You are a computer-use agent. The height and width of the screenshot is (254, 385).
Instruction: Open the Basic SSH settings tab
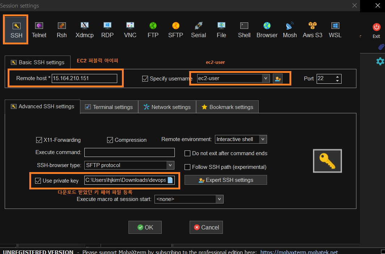pyautogui.click(x=38, y=62)
